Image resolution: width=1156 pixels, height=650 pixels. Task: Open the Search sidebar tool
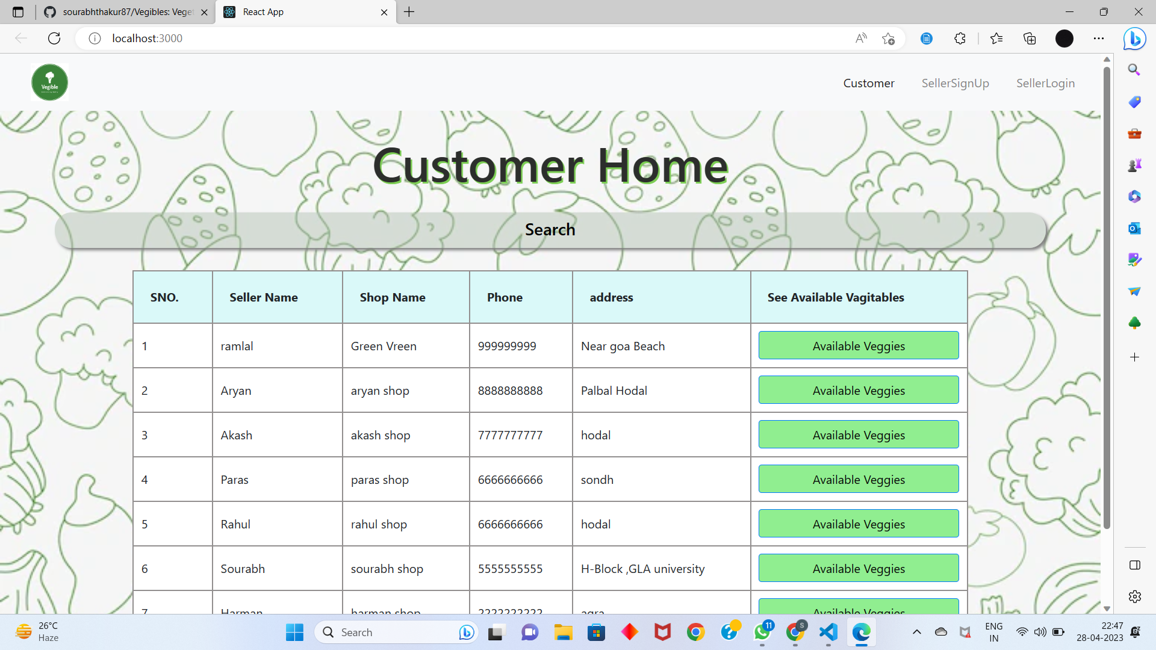tap(1134, 70)
